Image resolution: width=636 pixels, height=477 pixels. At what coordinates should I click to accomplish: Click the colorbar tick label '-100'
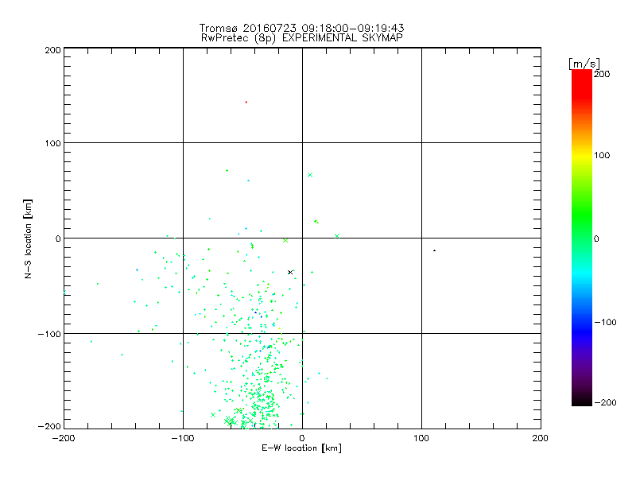605,322
